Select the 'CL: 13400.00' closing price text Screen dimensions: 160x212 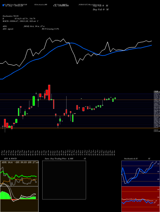pyautogui.click(x=61, y=6)
